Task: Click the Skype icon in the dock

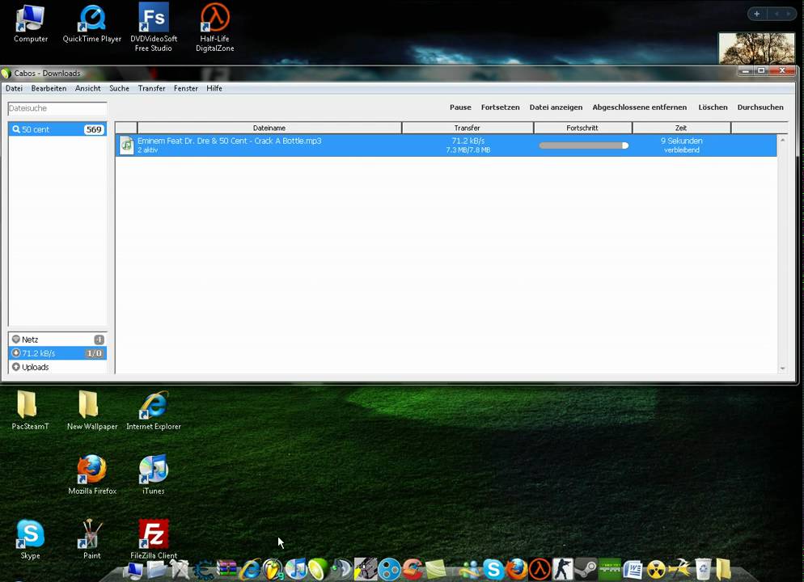Action: [493, 569]
